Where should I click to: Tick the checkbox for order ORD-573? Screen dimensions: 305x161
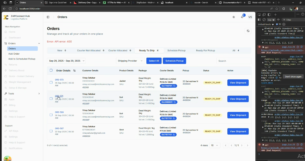[51, 82]
